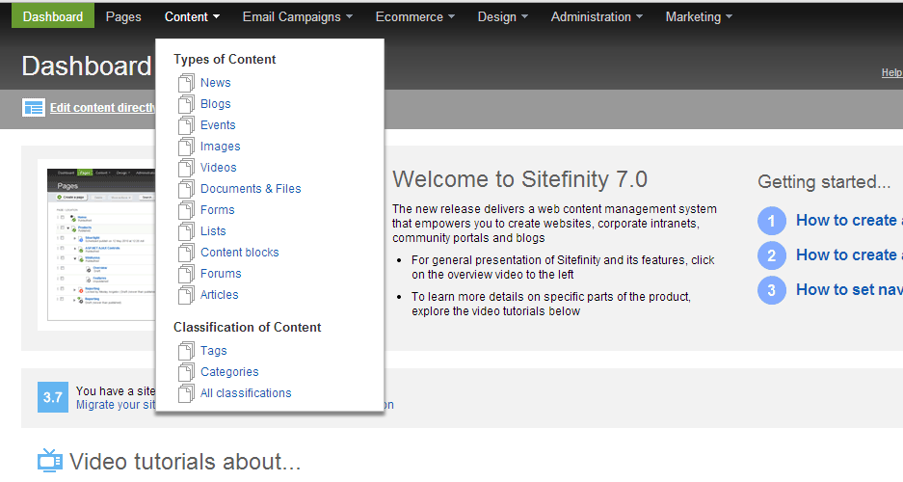
Task: Click the page icon beside Tags
Action: coord(186,351)
